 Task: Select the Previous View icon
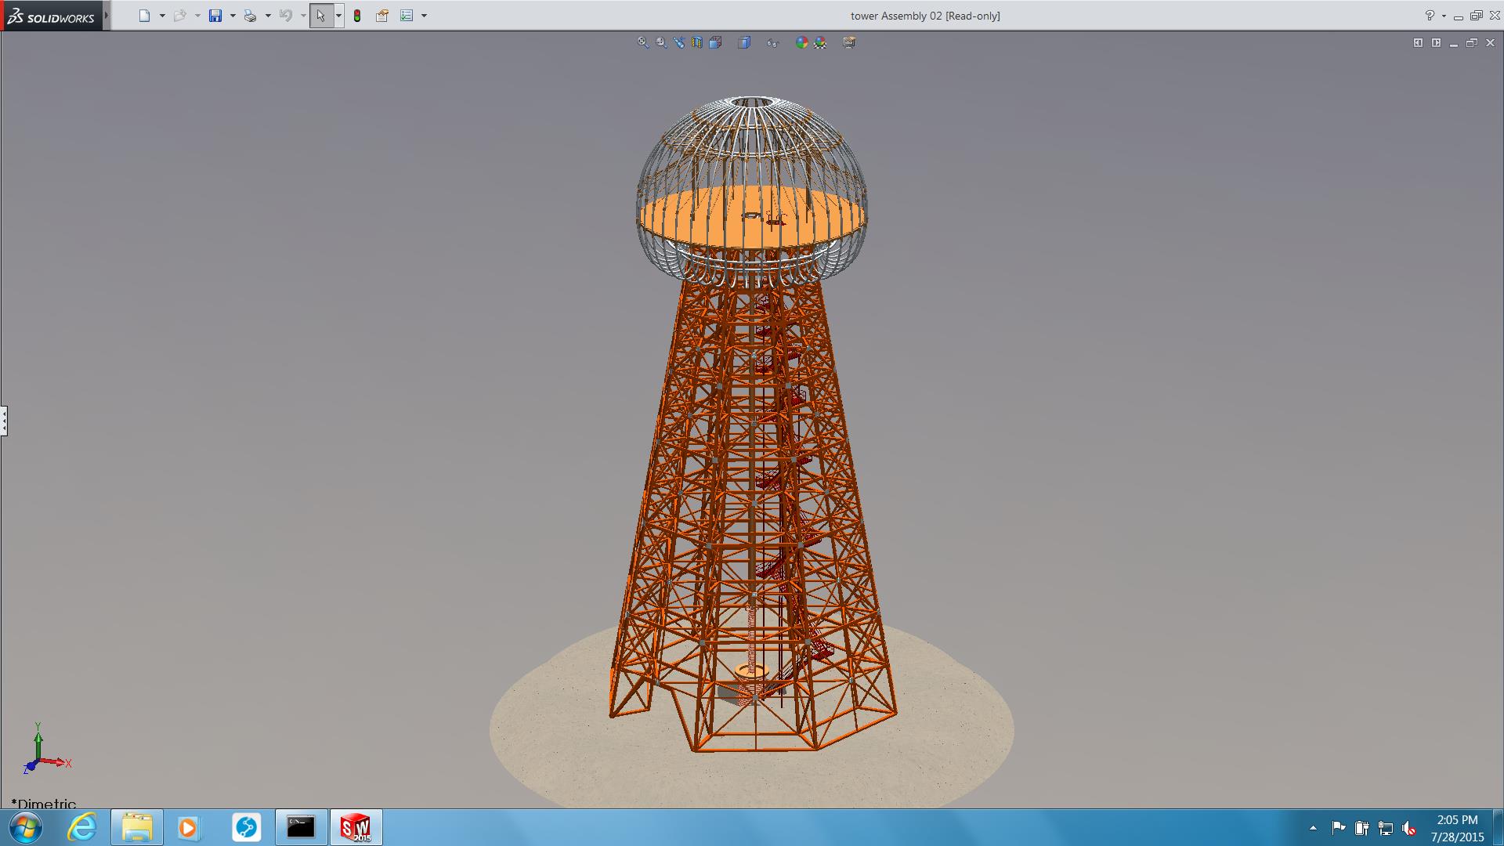point(679,42)
